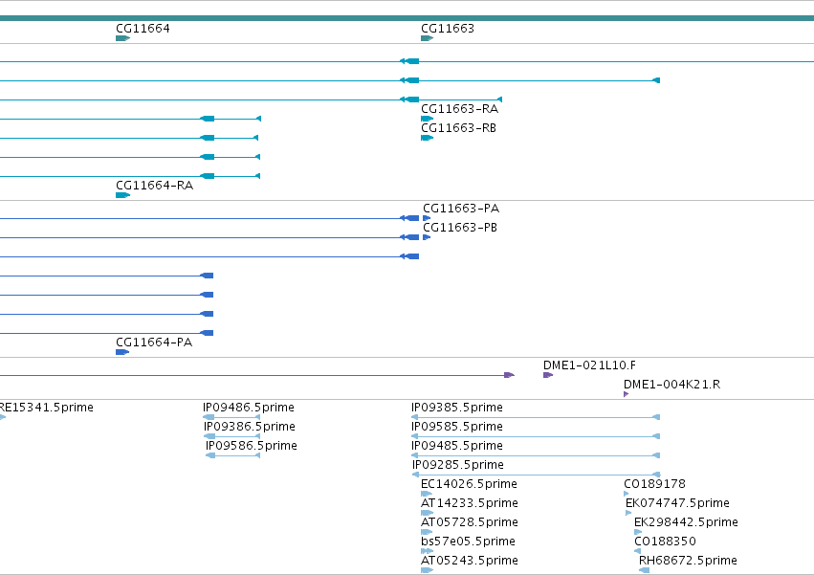
Task: Click the DME1-004K21.R purple arrow glyph
Action: click(x=627, y=394)
